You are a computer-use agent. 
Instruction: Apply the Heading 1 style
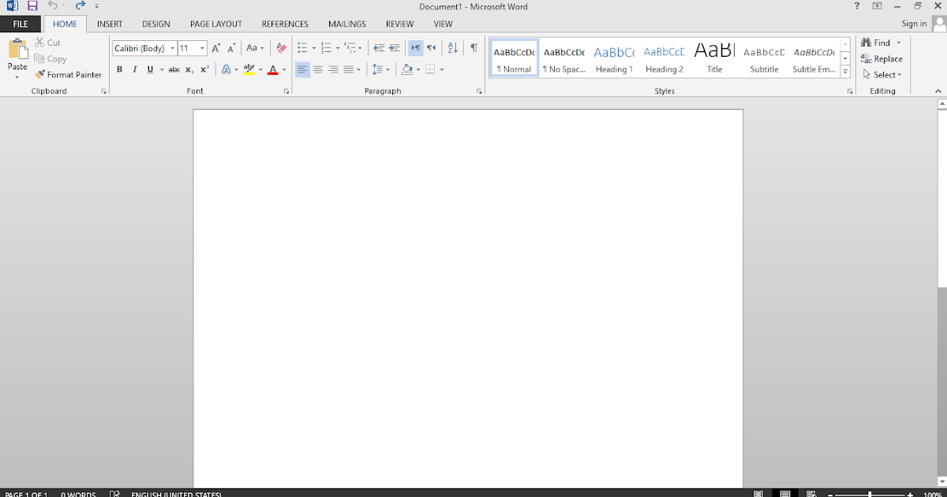click(614, 58)
